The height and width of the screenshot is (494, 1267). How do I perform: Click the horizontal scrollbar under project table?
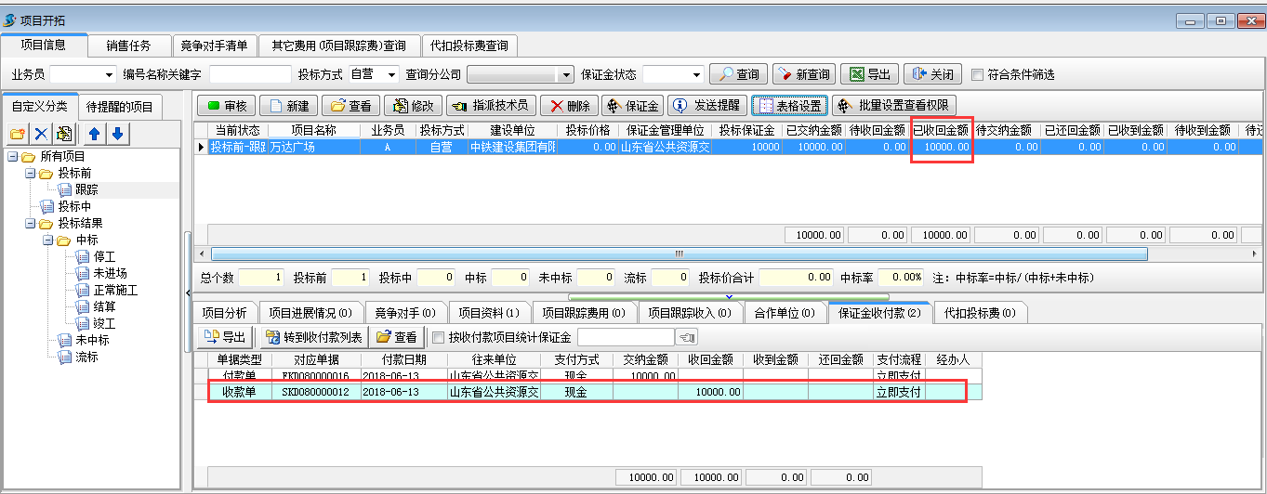point(679,254)
